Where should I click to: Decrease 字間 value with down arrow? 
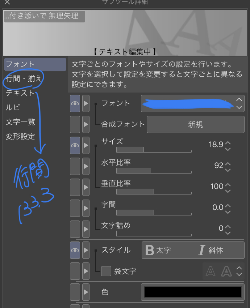click(228, 212)
